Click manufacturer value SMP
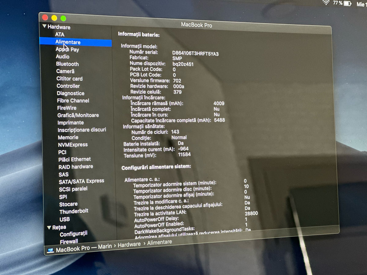Viewport: 367px width, 275px height. pos(177,58)
